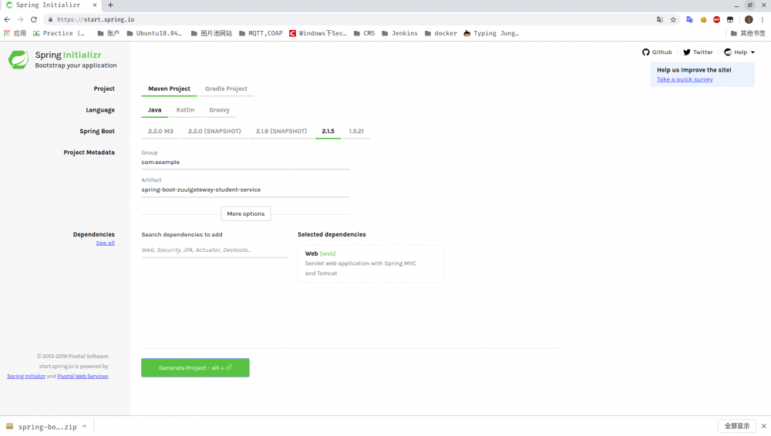The height and width of the screenshot is (436, 771).
Task: Choose Groovy as the language
Action: tap(219, 110)
